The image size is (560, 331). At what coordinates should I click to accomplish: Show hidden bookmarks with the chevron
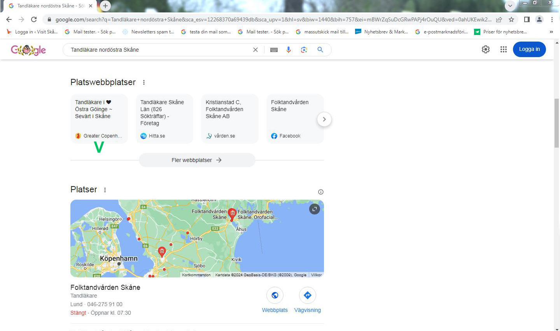point(551,32)
